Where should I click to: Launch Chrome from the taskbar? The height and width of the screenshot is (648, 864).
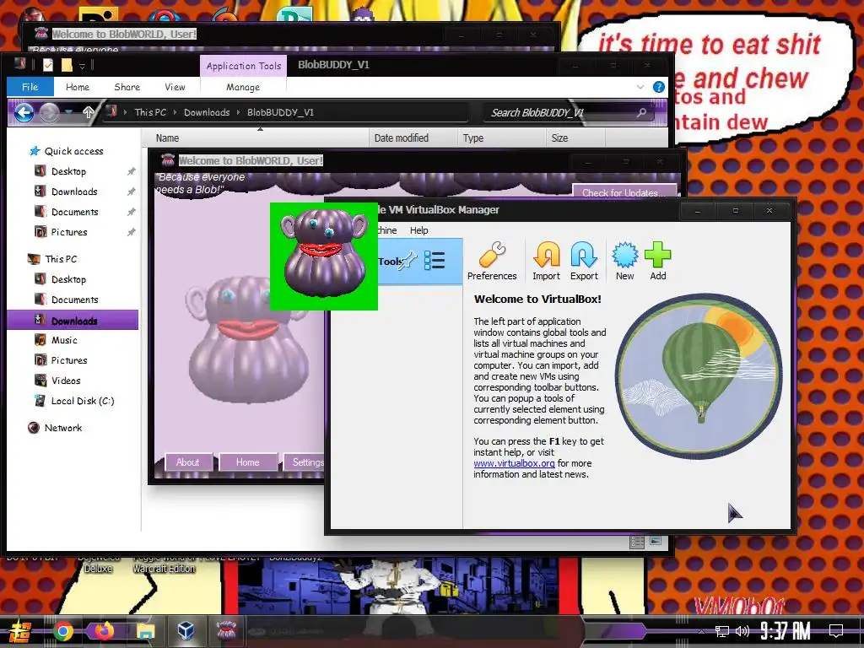click(x=62, y=631)
